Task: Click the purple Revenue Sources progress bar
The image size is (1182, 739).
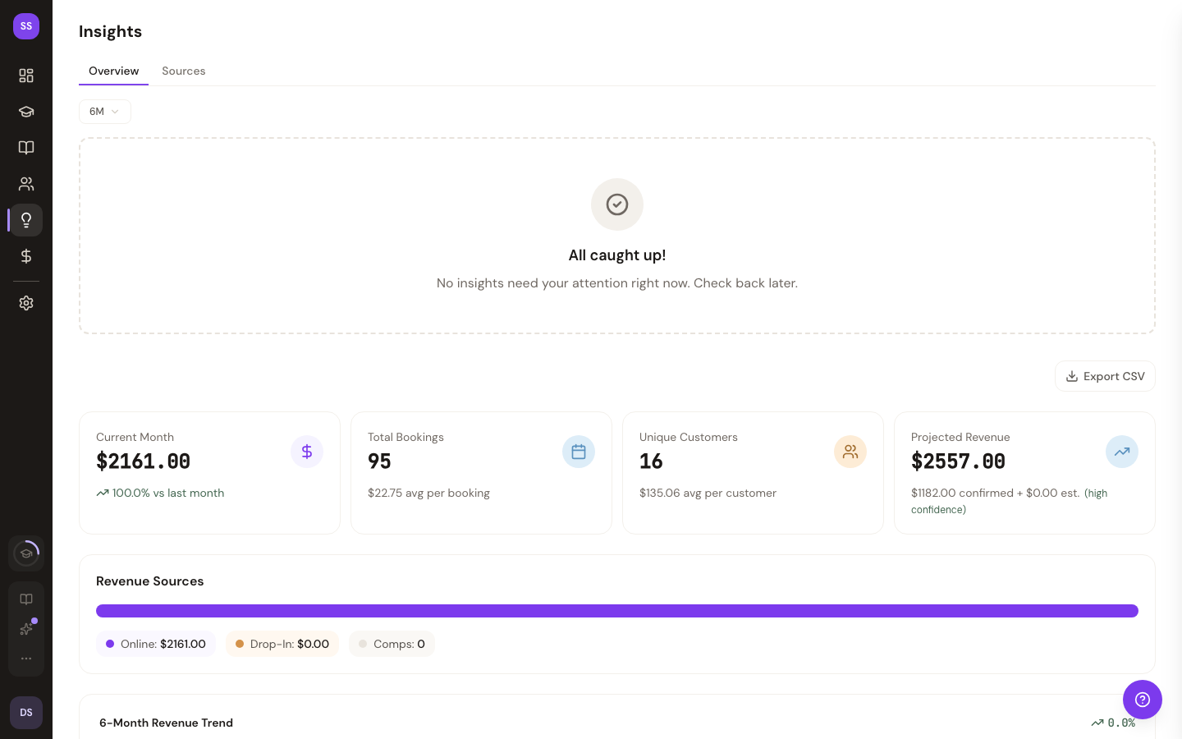Action: [616, 611]
